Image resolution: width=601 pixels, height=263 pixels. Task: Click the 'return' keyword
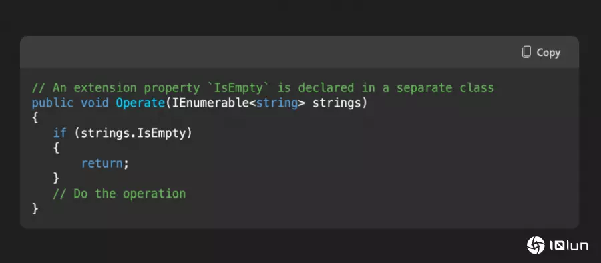coord(102,164)
